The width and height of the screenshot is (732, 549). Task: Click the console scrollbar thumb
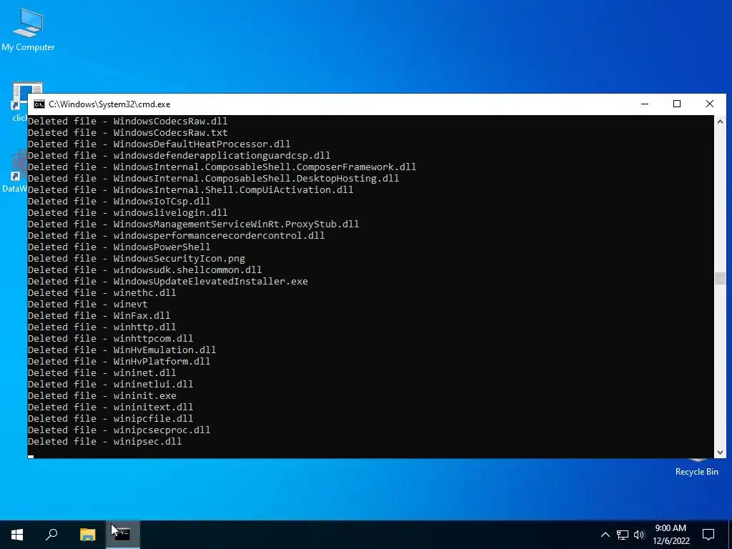coord(720,278)
